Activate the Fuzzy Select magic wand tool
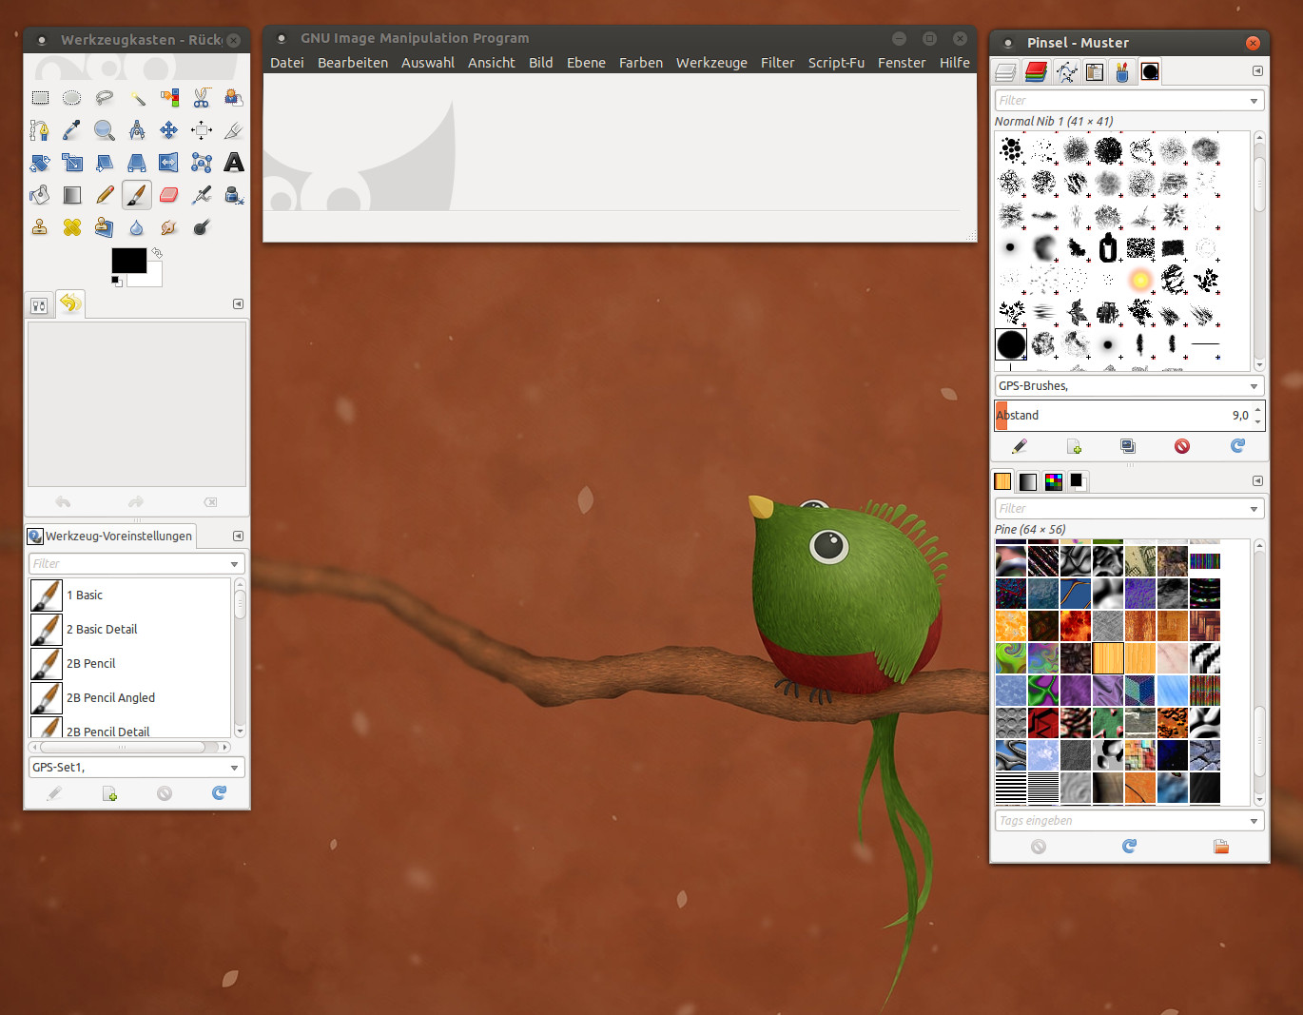The width and height of the screenshot is (1303, 1015). click(137, 98)
